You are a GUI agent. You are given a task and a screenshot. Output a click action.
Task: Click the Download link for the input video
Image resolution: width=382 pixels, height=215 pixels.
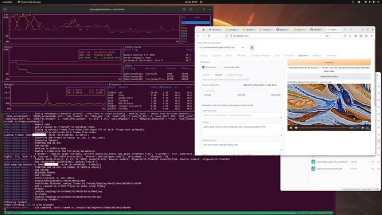click(276, 95)
